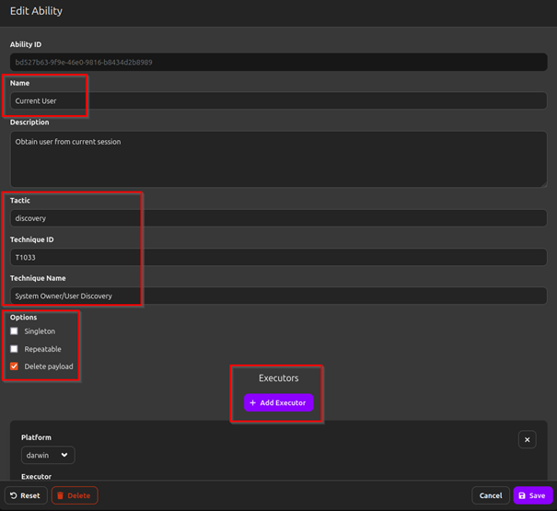
Task: Open the Platform dropdown showing darwin
Action: [x=48, y=455]
